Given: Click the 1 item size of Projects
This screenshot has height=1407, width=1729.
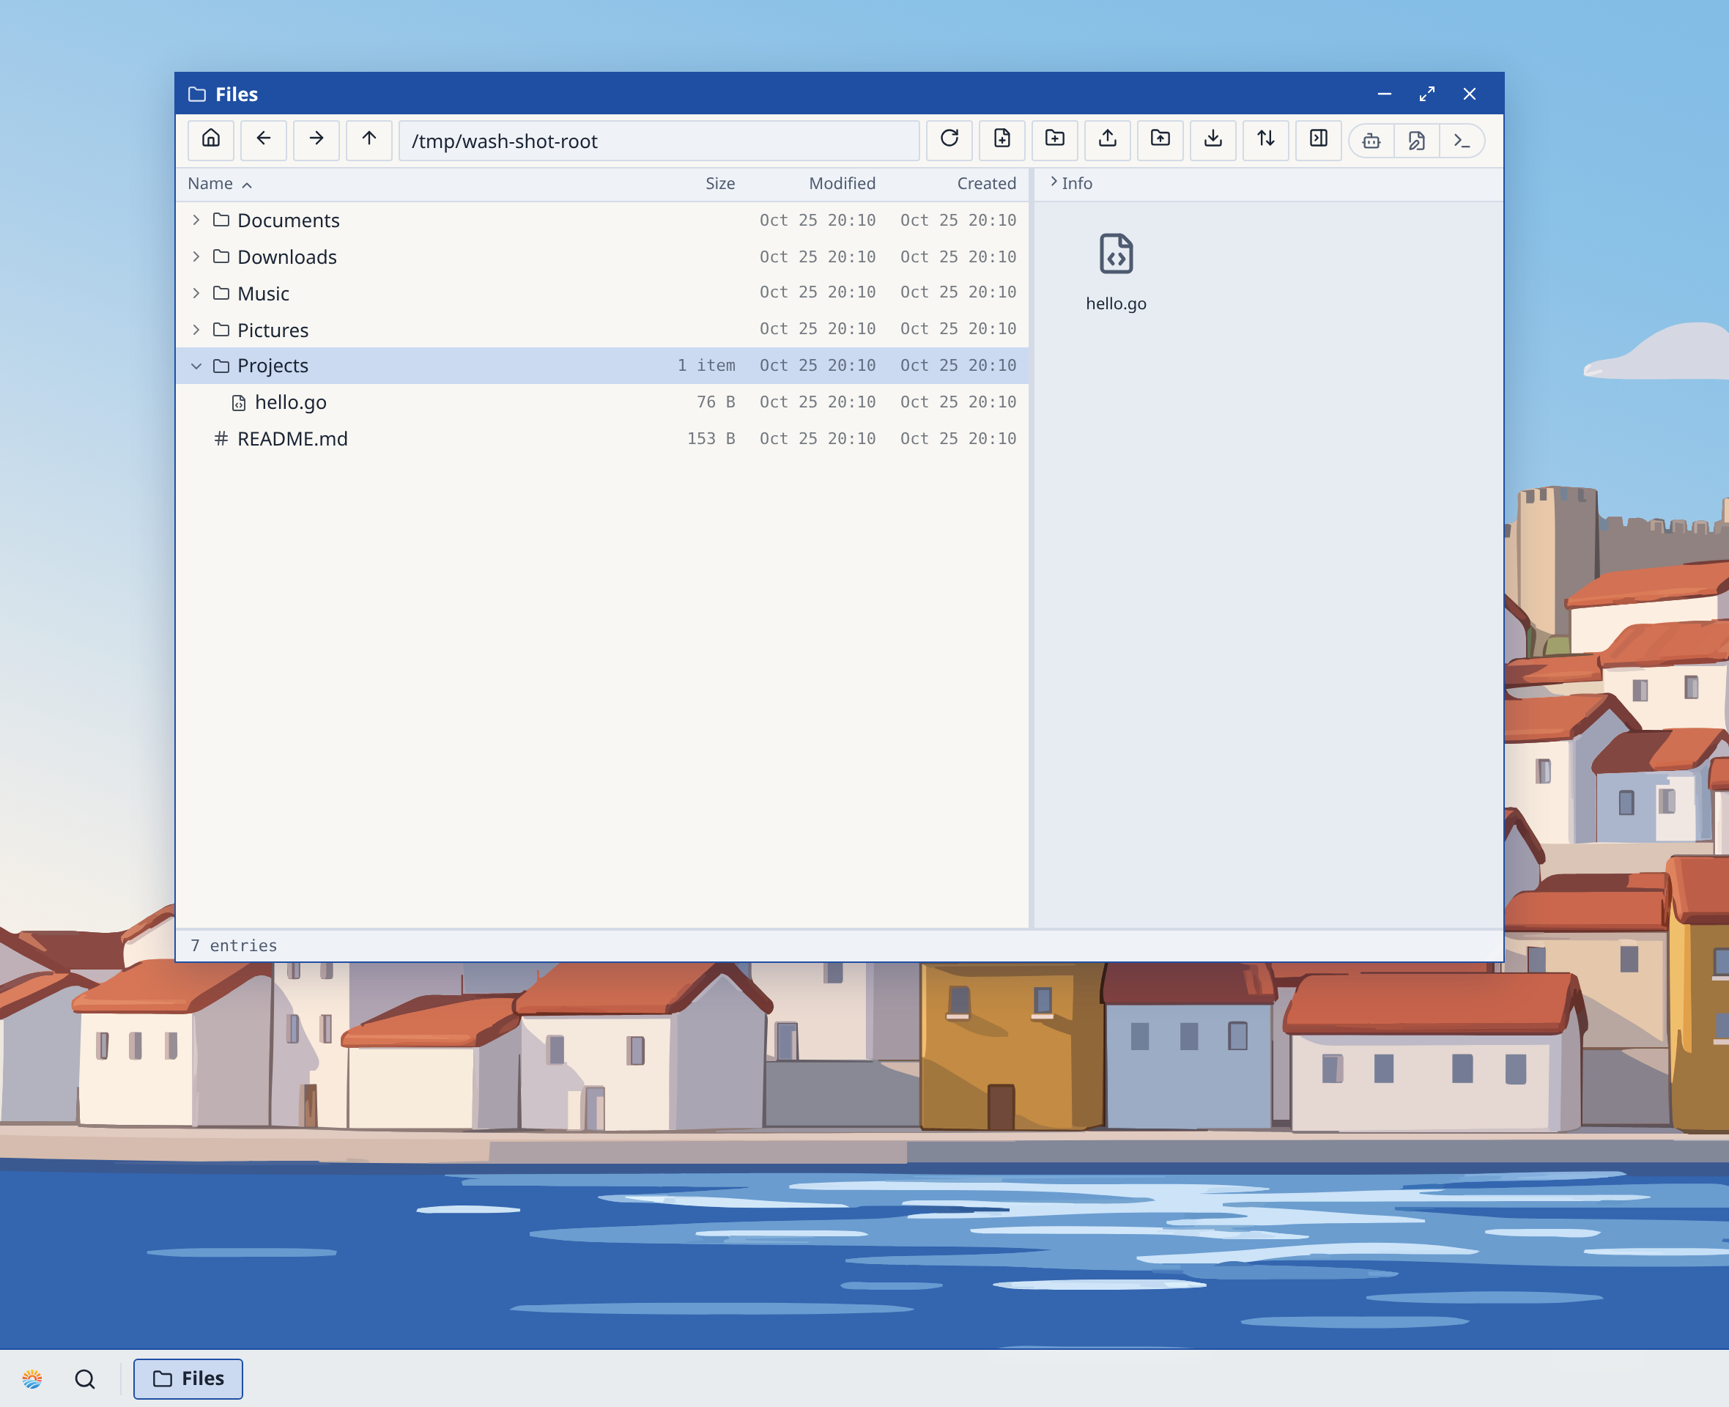Looking at the screenshot, I should click(706, 366).
